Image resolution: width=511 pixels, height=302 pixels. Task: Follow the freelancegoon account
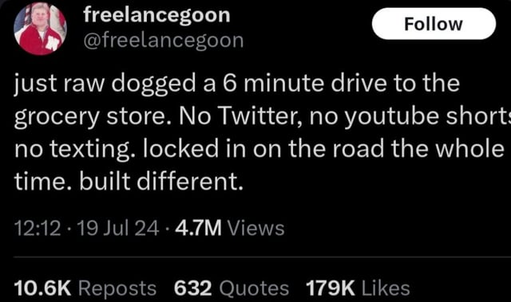(434, 24)
